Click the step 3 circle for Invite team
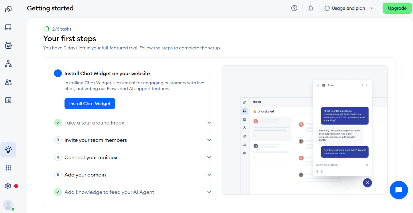The image size is (413, 213). coord(58,140)
